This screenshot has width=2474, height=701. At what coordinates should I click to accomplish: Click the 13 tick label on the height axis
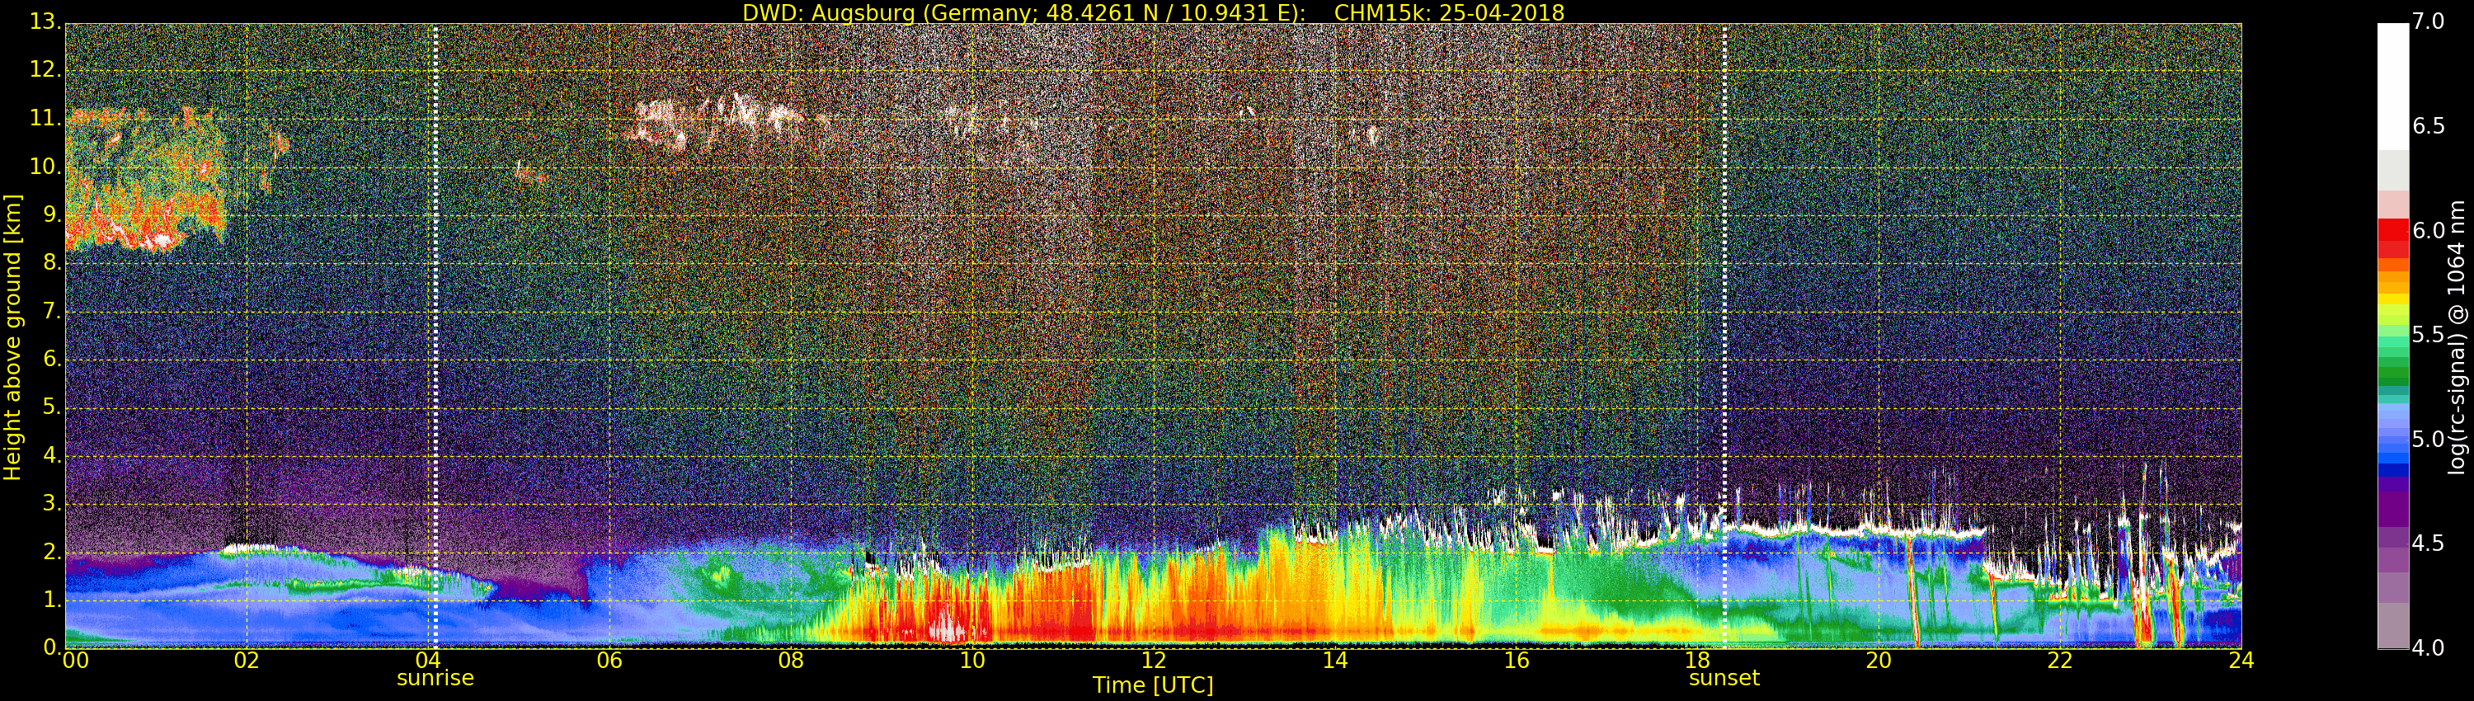43,22
